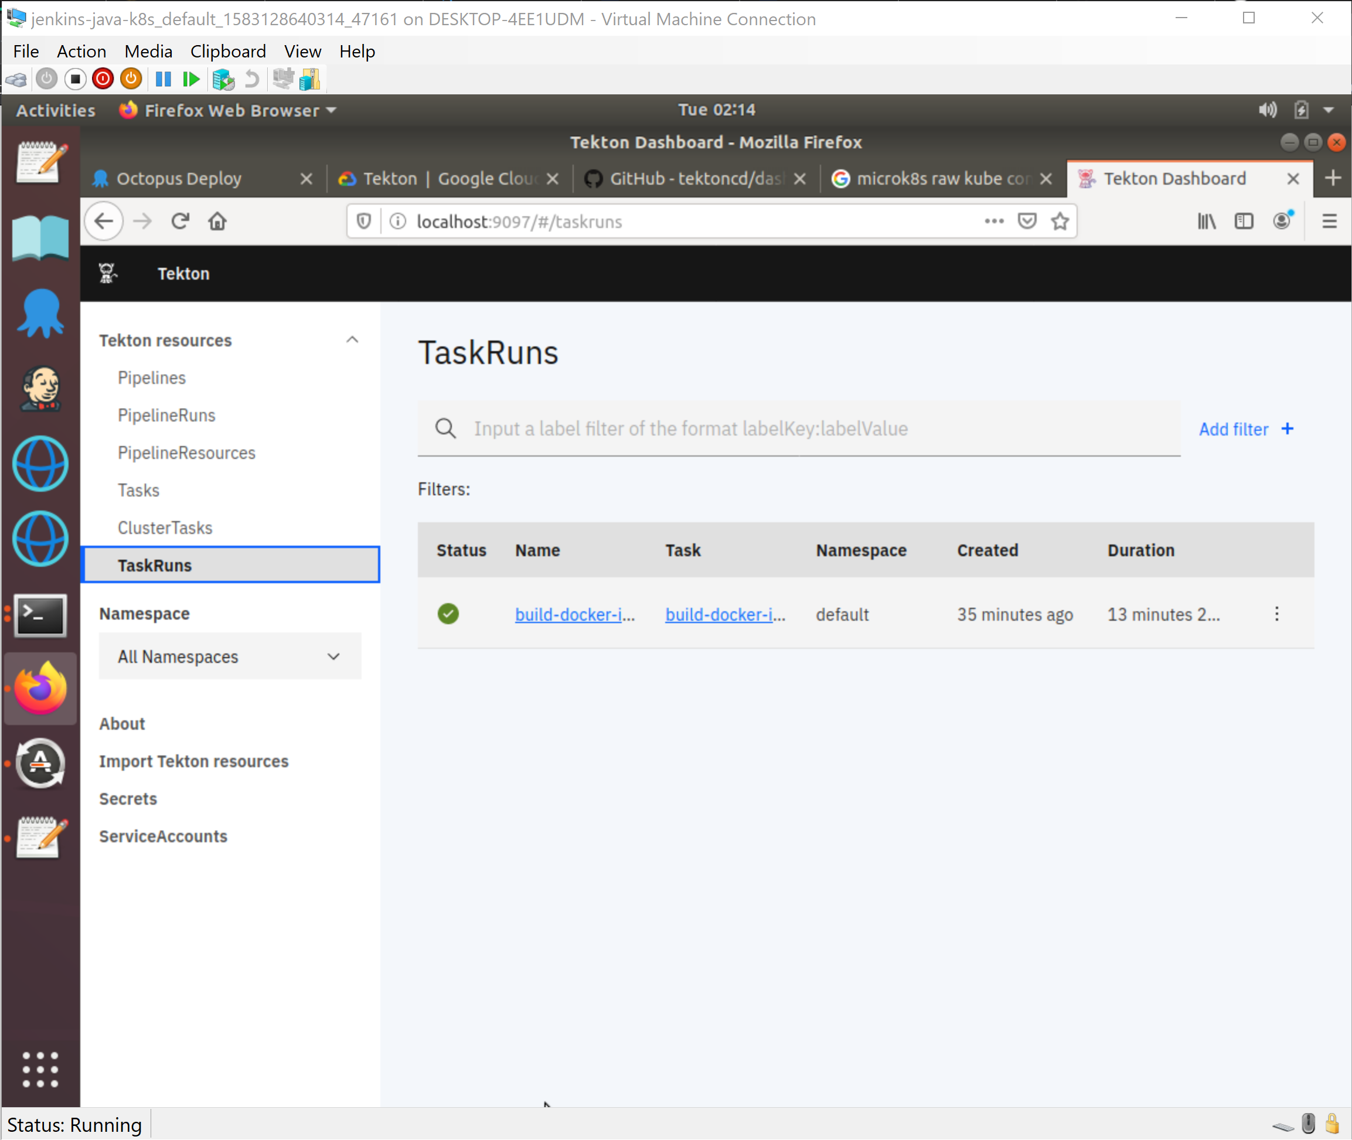Click the VM pause icon in toolbar
The height and width of the screenshot is (1140, 1352).
[163, 80]
